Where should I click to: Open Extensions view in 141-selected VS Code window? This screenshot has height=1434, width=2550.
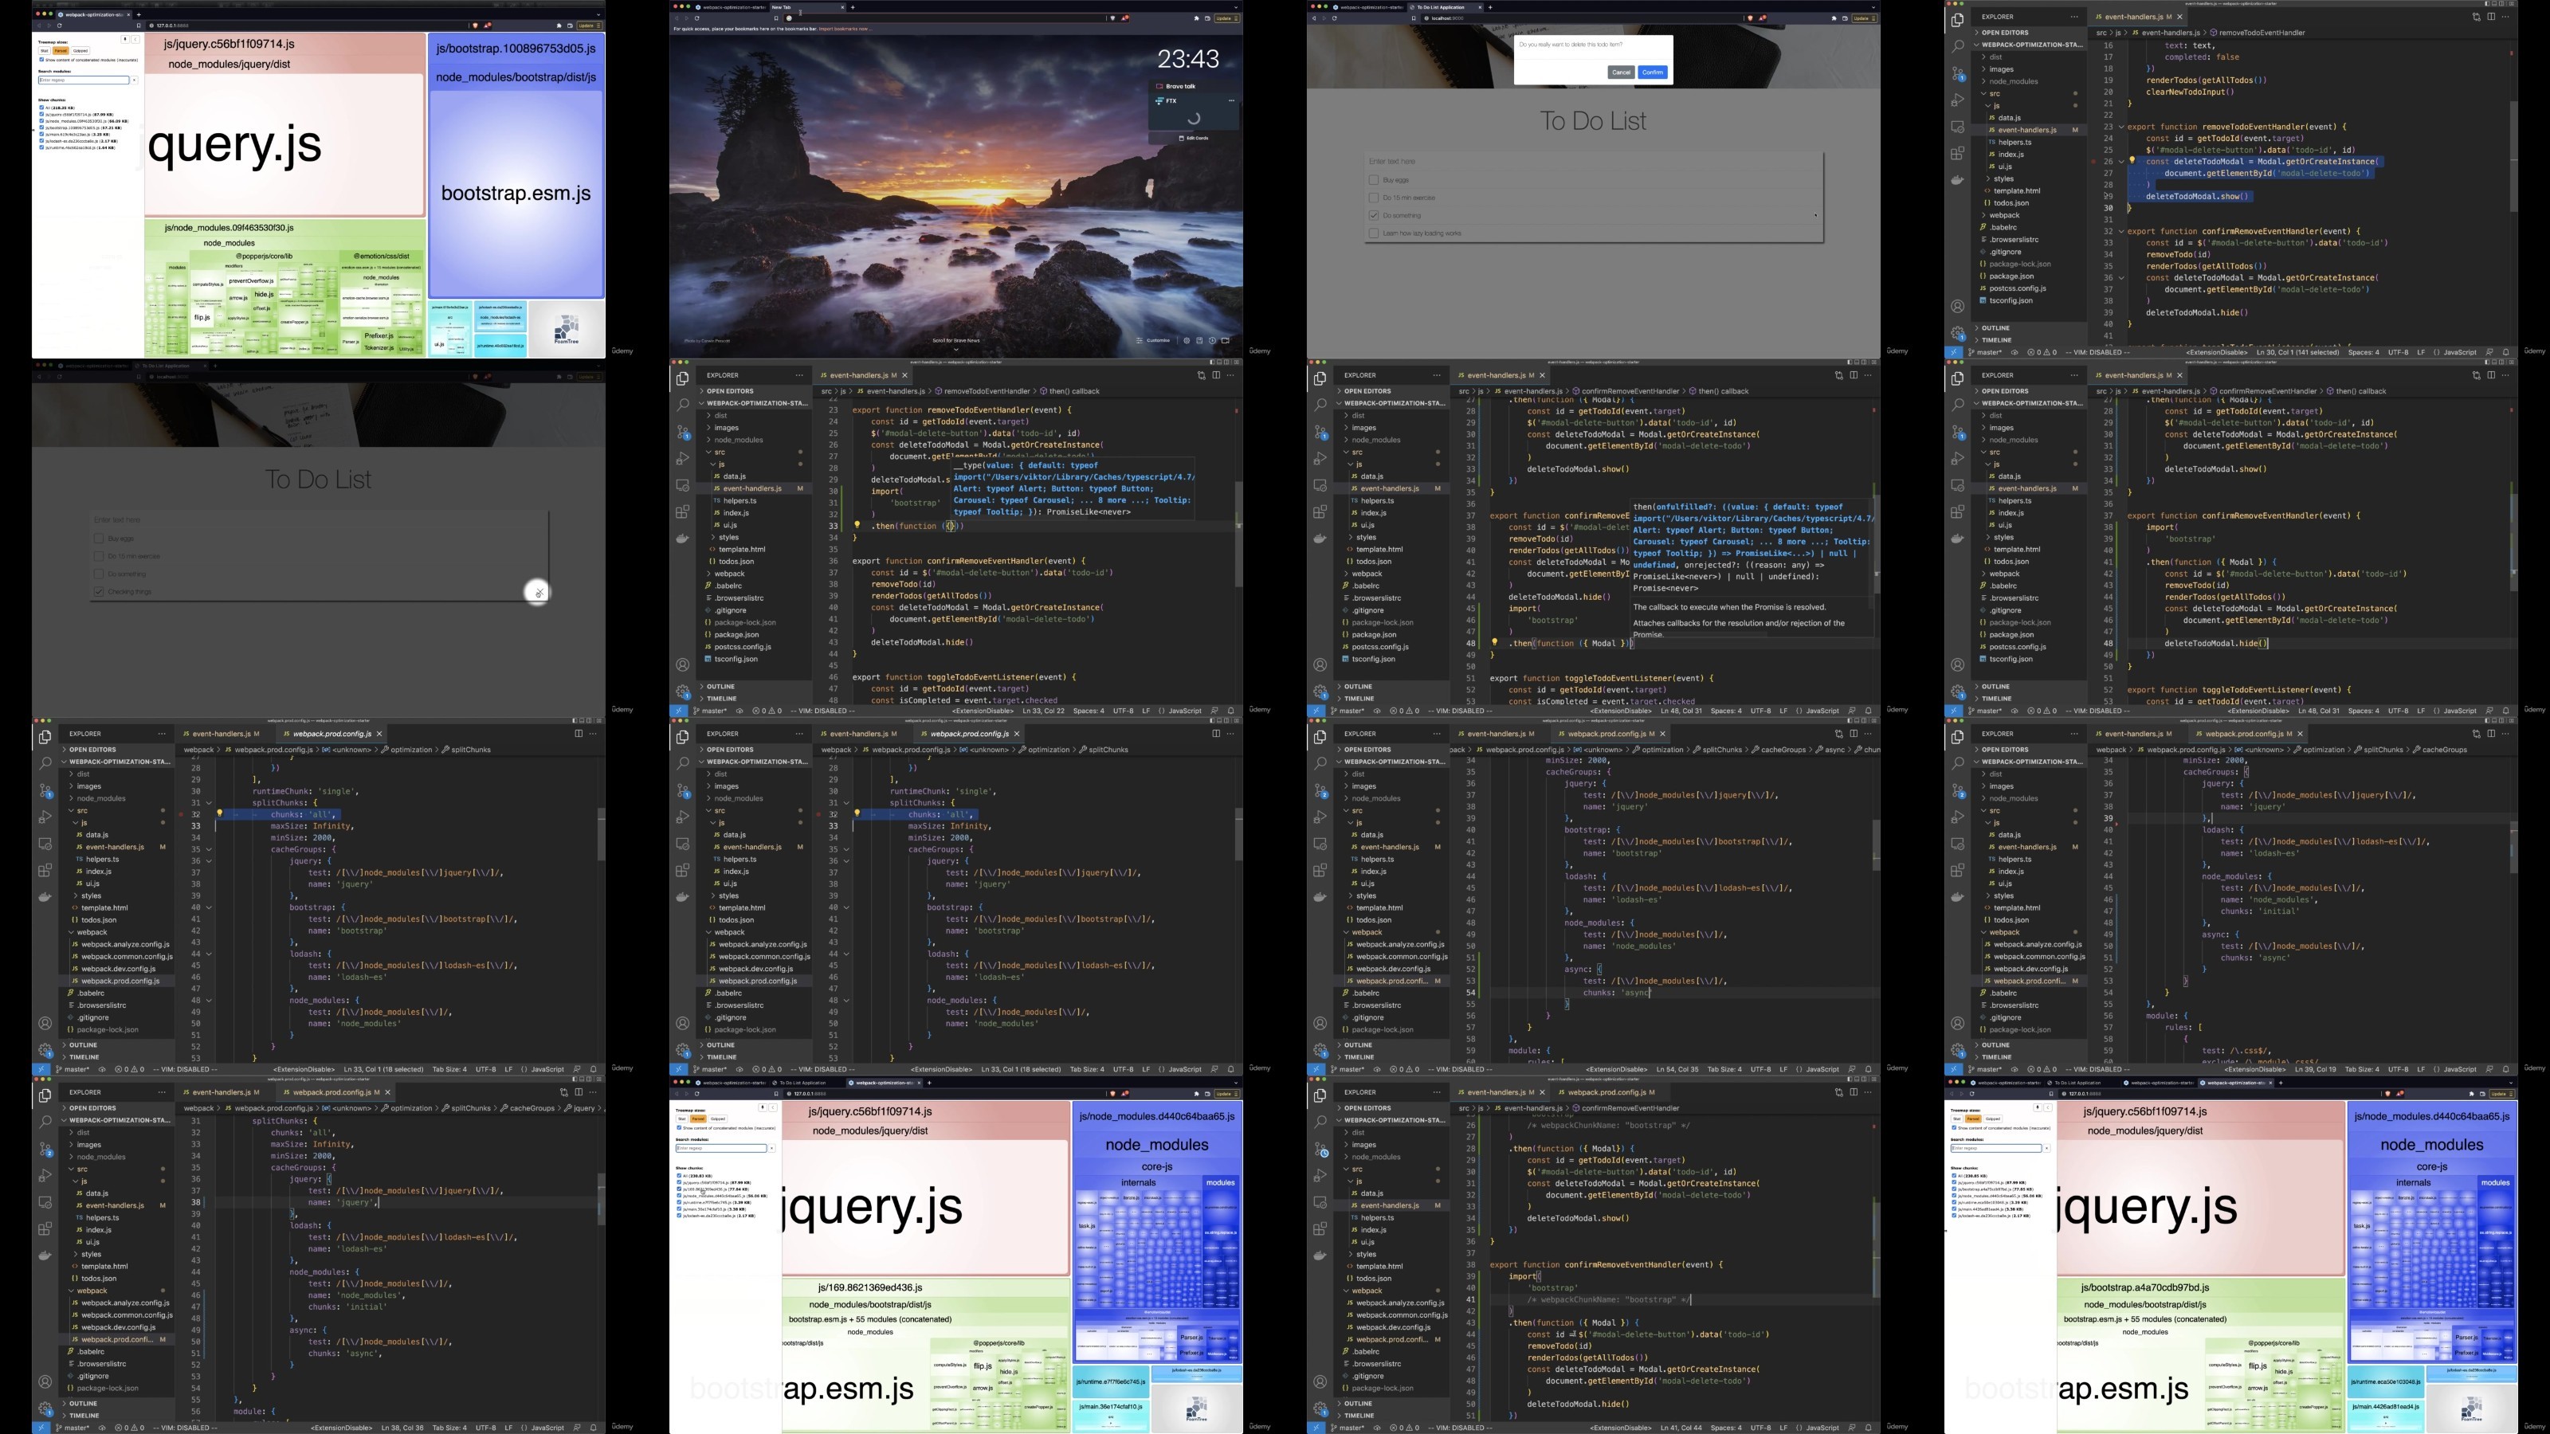pyautogui.click(x=1957, y=154)
